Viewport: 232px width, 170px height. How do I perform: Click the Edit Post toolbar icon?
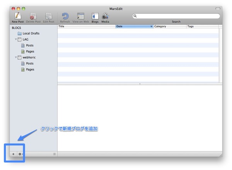(x=49, y=16)
